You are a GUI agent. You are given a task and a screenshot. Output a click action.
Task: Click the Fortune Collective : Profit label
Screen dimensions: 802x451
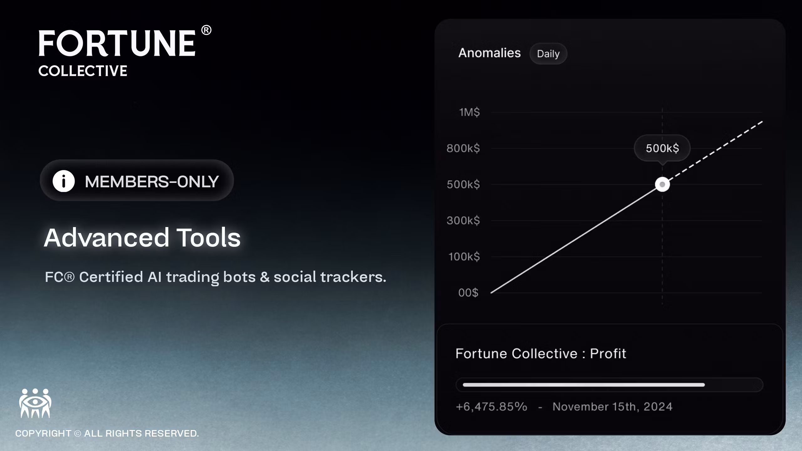pos(540,354)
